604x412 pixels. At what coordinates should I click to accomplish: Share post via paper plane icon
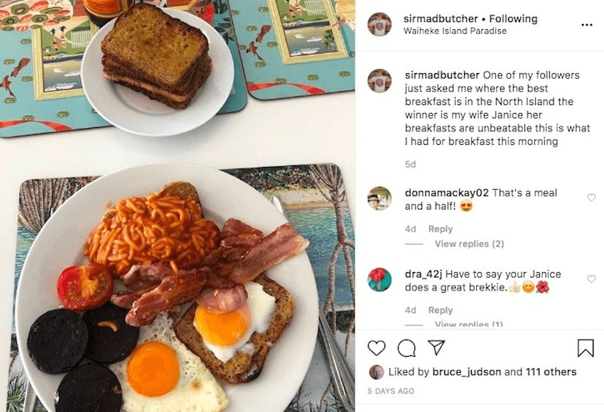coord(436,347)
